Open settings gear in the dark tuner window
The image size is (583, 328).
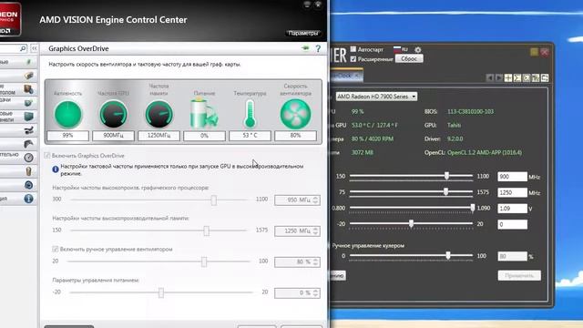(x=418, y=49)
